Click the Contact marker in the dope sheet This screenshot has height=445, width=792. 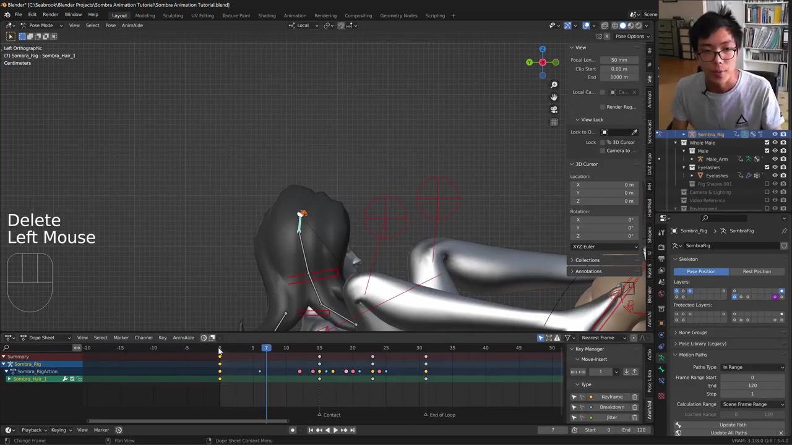coord(319,415)
